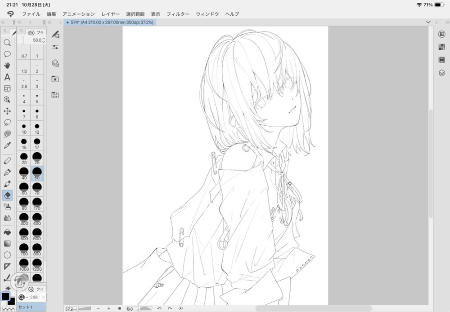Open the checkered grid panel icon

point(442,47)
